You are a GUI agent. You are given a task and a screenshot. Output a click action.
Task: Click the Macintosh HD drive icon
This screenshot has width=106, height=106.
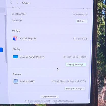pyautogui.click(x=16, y=81)
